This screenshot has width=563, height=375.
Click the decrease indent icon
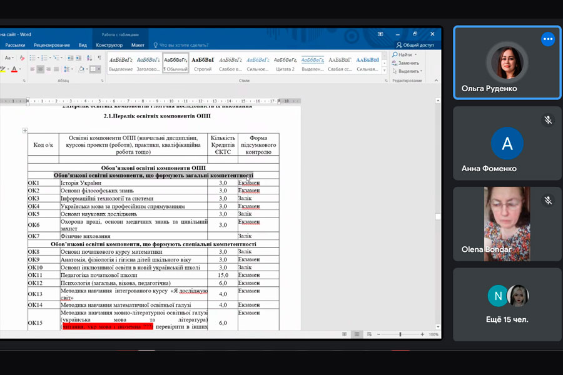coord(70,57)
